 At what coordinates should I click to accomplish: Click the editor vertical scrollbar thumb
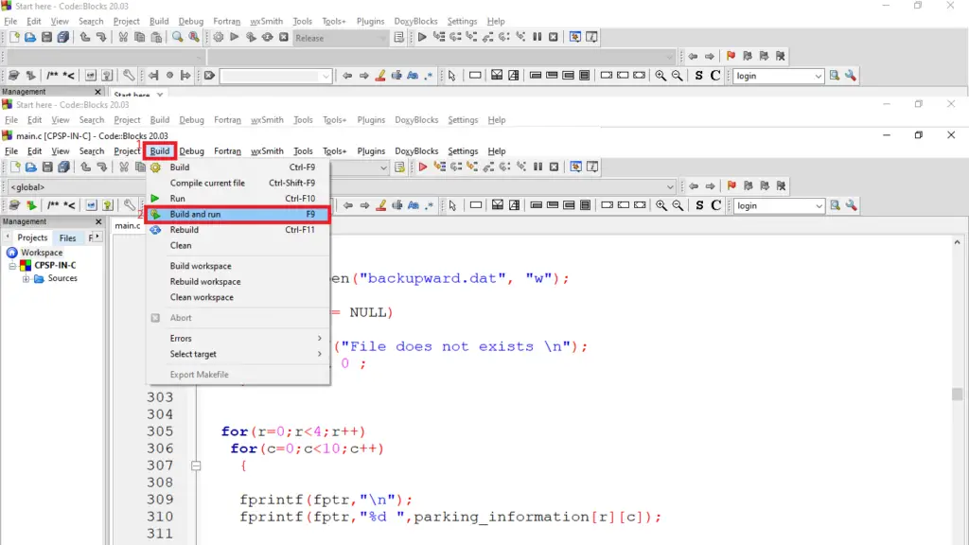point(957,395)
